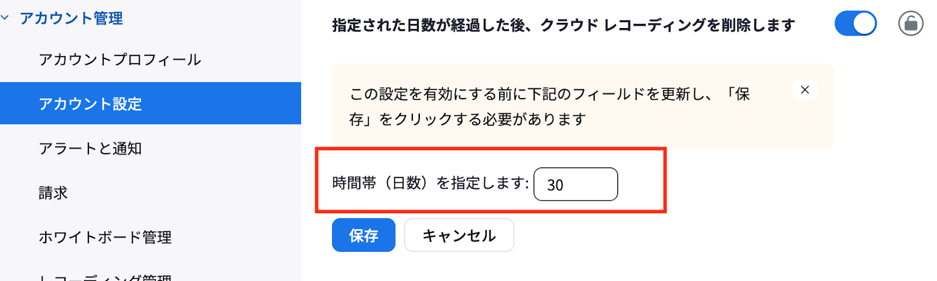Select the highlighted アカウント設定 sidebar item
Image resolution: width=937 pixels, height=281 pixels.
pos(151,103)
